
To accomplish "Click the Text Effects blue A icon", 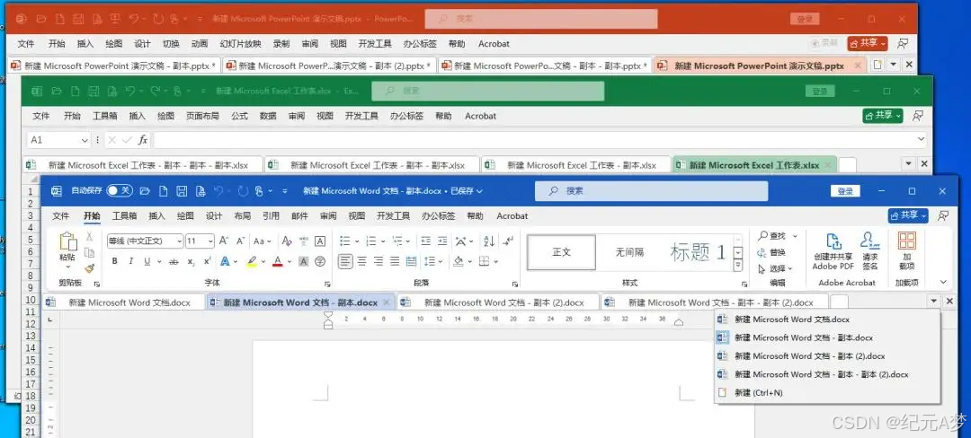I will tap(224, 261).
